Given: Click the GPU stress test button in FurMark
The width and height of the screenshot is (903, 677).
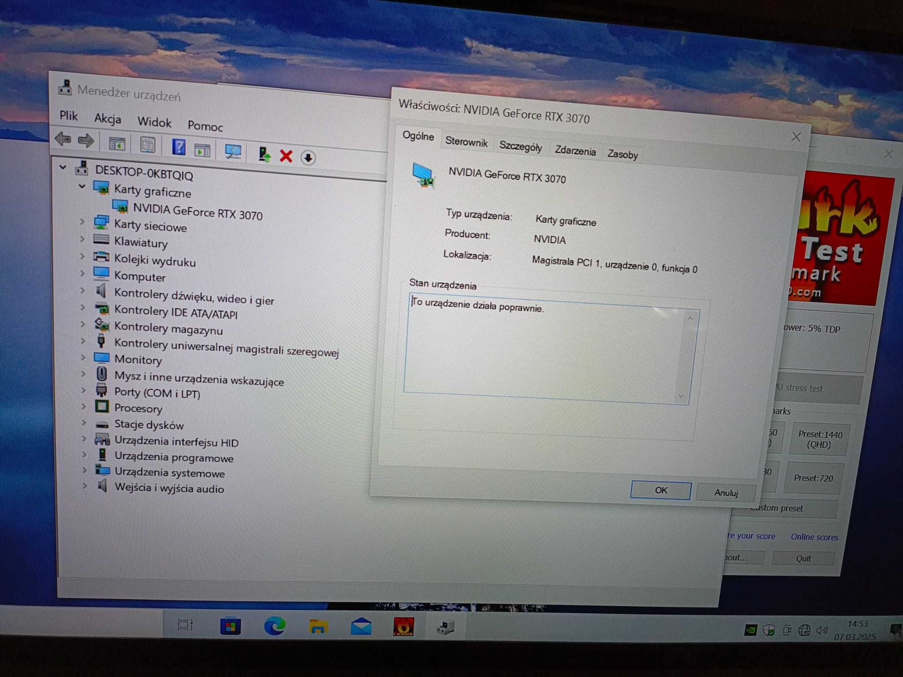Looking at the screenshot, I should coord(818,388).
